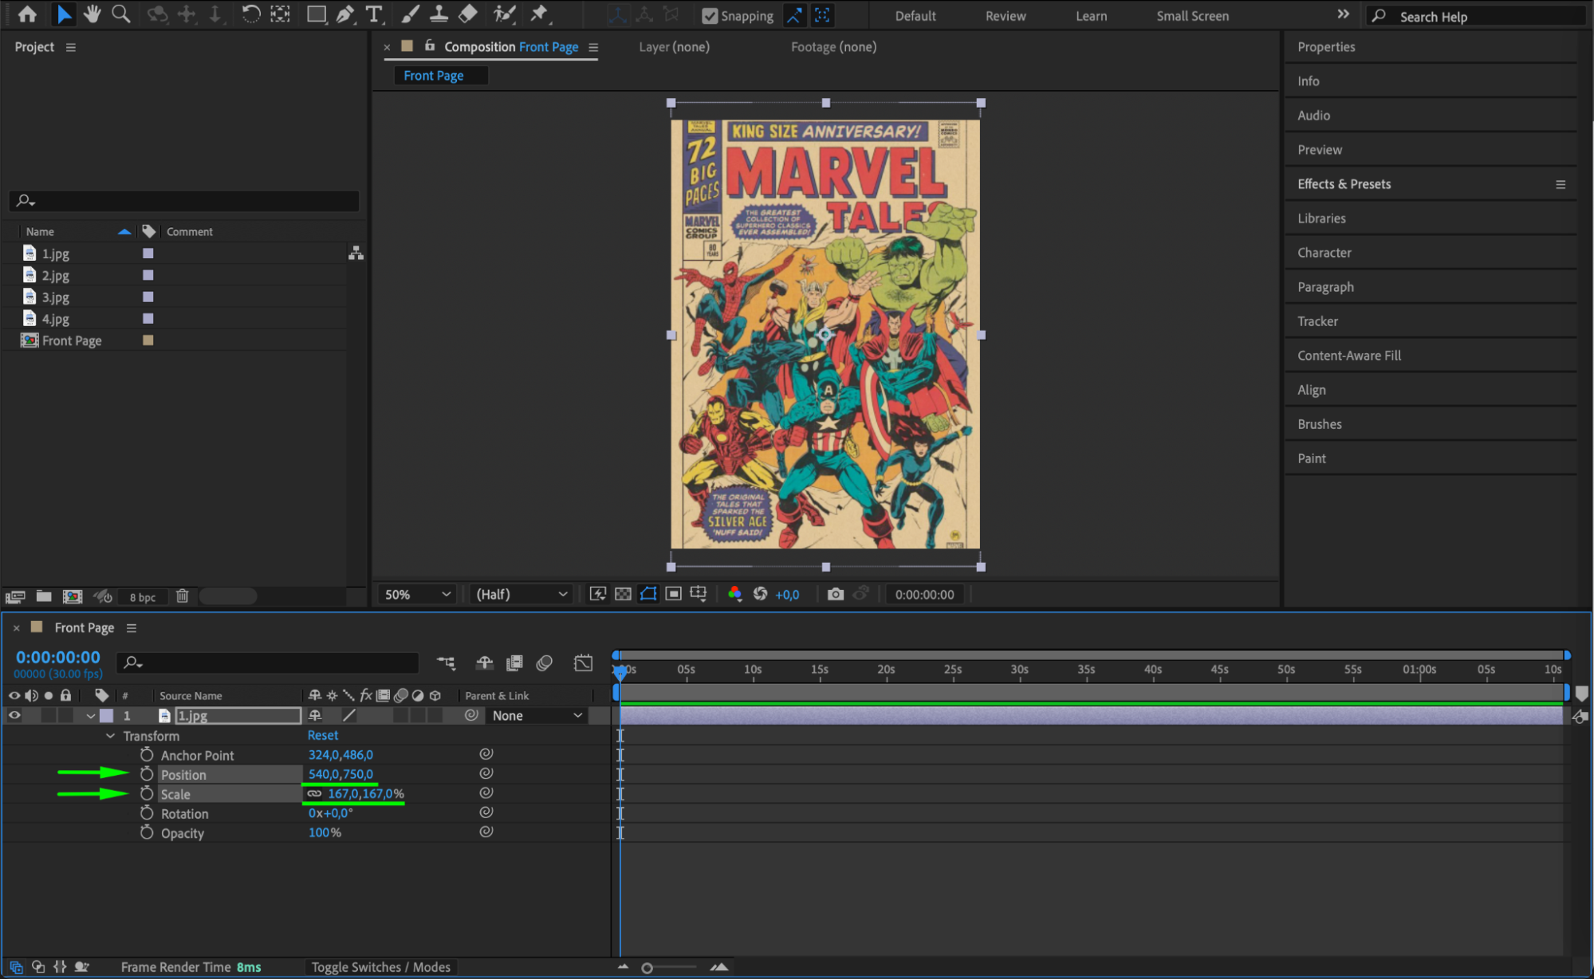Click the timeline zoom slider handle

coord(647,968)
